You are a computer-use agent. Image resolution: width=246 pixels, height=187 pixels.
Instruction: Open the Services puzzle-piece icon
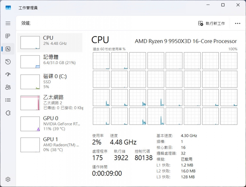pos(8,113)
